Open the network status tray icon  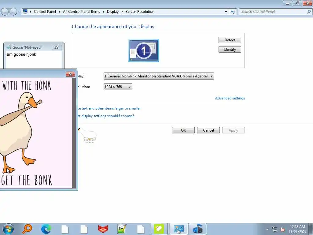click(275, 229)
